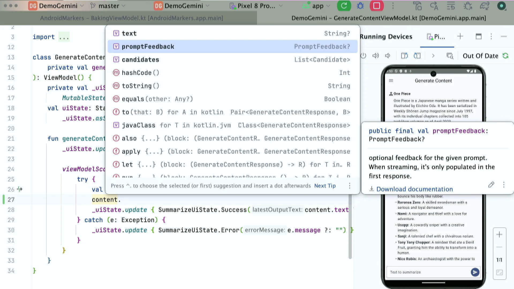Open the DemoGemini run widget dropdown
This screenshot has width=514, height=289.
(x=182, y=6)
